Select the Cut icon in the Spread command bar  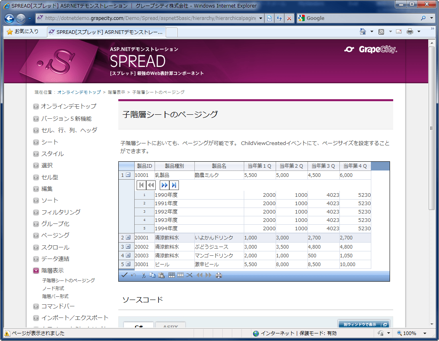(143, 275)
